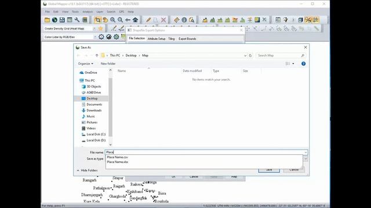
Task: Click the Save button
Action: tap(269, 170)
